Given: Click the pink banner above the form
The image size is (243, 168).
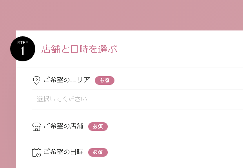Looking at the screenshot, I should pyautogui.click(x=121, y=15).
